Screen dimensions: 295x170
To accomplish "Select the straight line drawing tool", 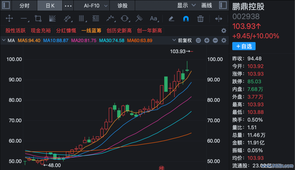I will (x=25, y=19).
